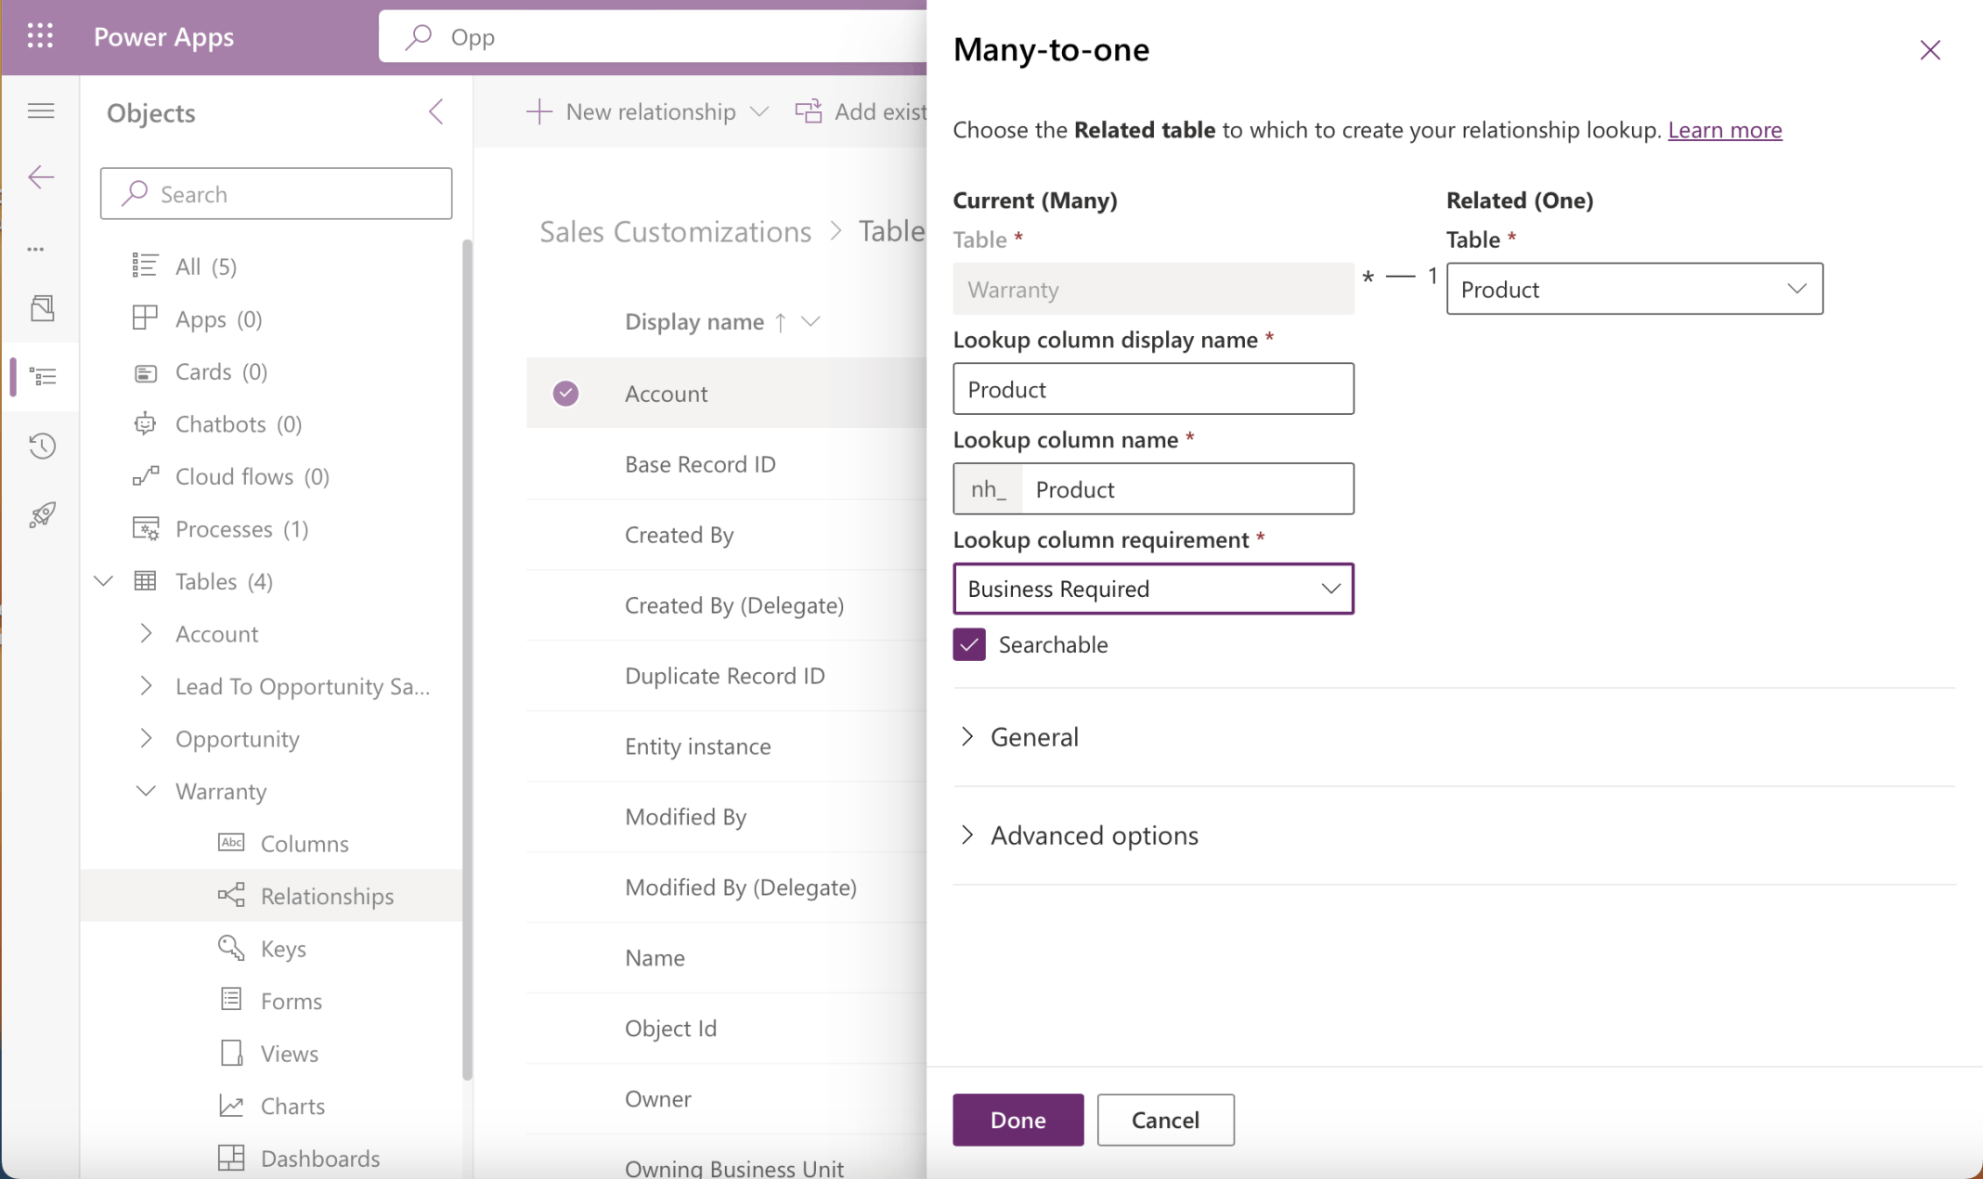Open the History clock icon in left rail
This screenshot has height=1179, width=1983.
[x=41, y=446]
